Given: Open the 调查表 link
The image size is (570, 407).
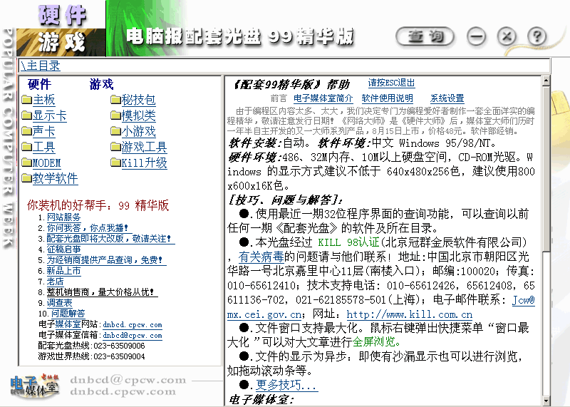Looking at the screenshot, I should click(60, 303).
